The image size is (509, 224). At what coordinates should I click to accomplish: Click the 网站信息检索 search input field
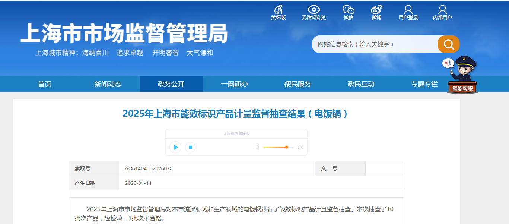click(375, 44)
